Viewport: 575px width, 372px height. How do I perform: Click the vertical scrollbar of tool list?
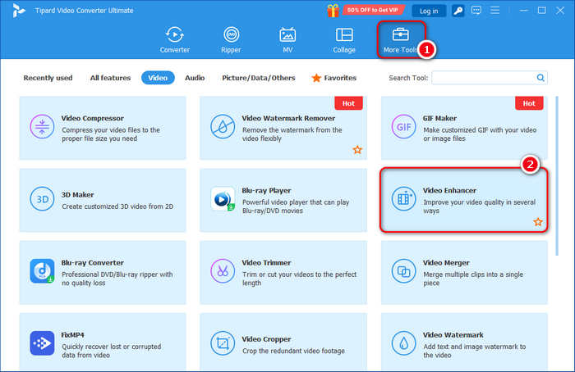coord(557,175)
